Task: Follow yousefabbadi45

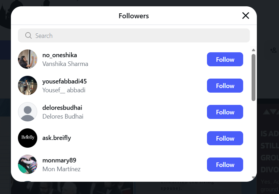Action: point(225,86)
